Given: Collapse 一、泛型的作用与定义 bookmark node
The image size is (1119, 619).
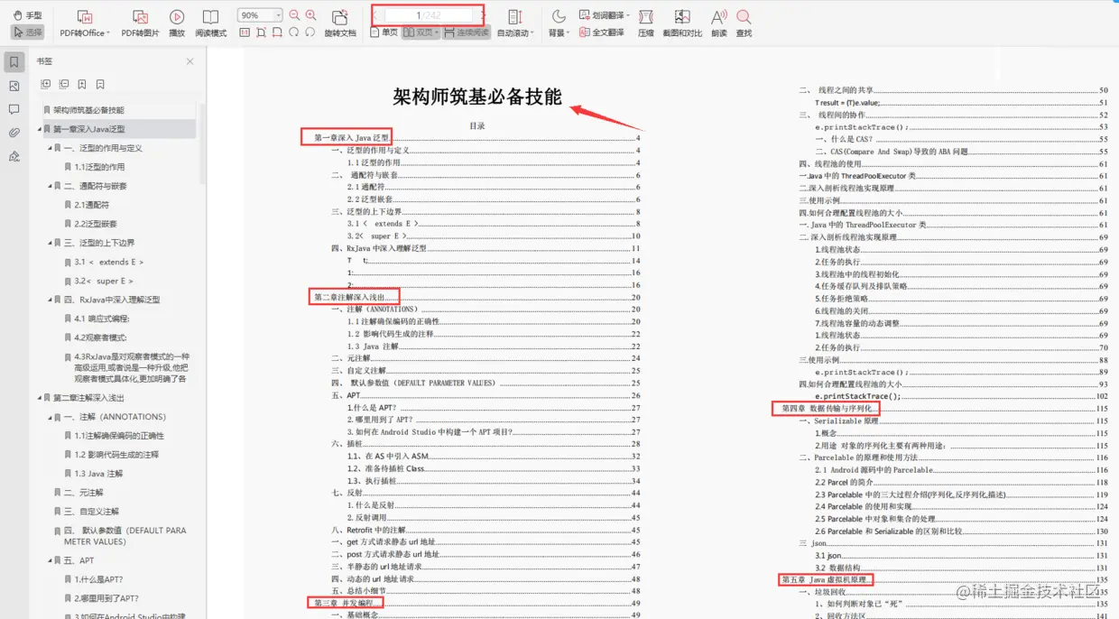Looking at the screenshot, I should tap(51, 148).
